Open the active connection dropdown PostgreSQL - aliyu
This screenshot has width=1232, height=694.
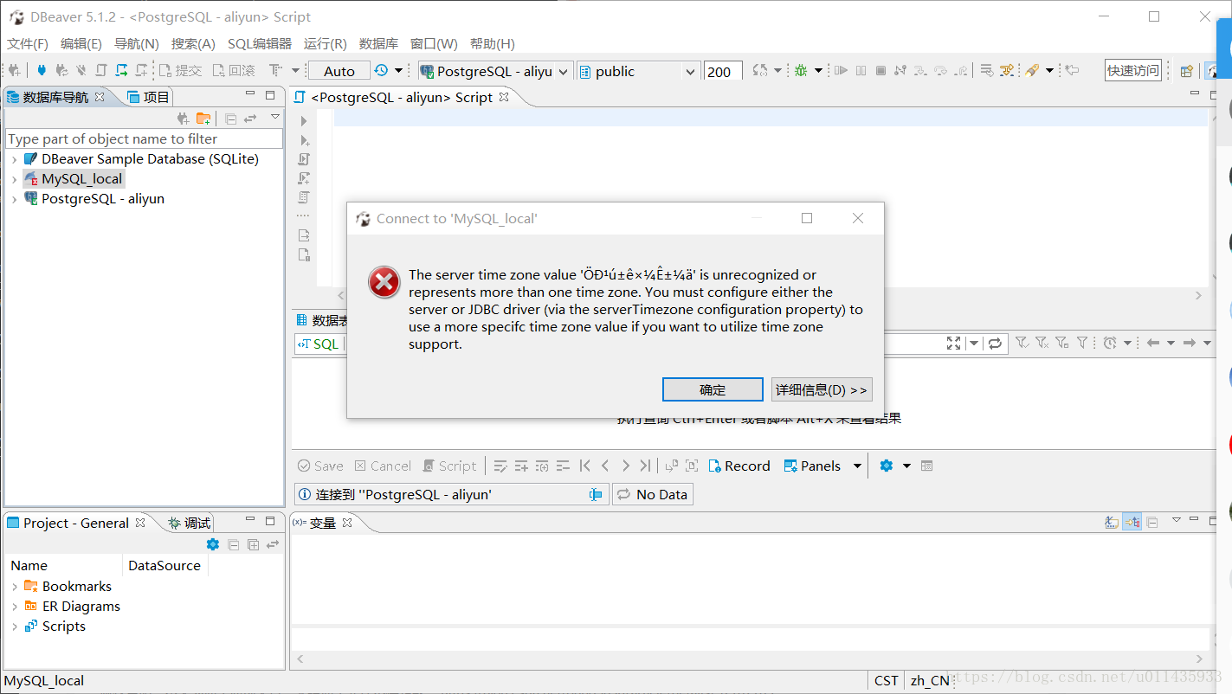tap(494, 71)
